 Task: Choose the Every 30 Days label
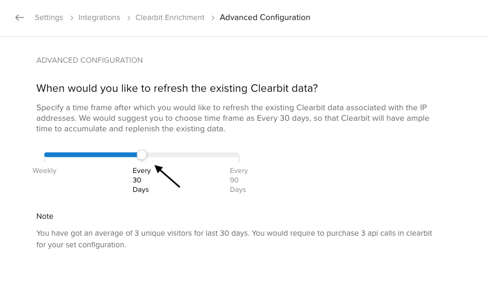(x=141, y=180)
